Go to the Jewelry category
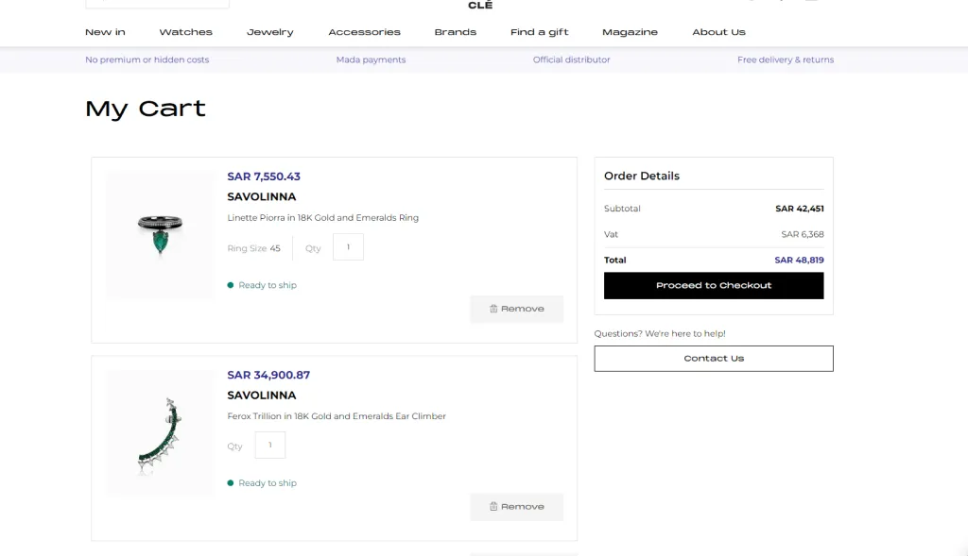Image resolution: width=968 pixels, height=556 pixels. pyautogui.click(x=270, y=32)
